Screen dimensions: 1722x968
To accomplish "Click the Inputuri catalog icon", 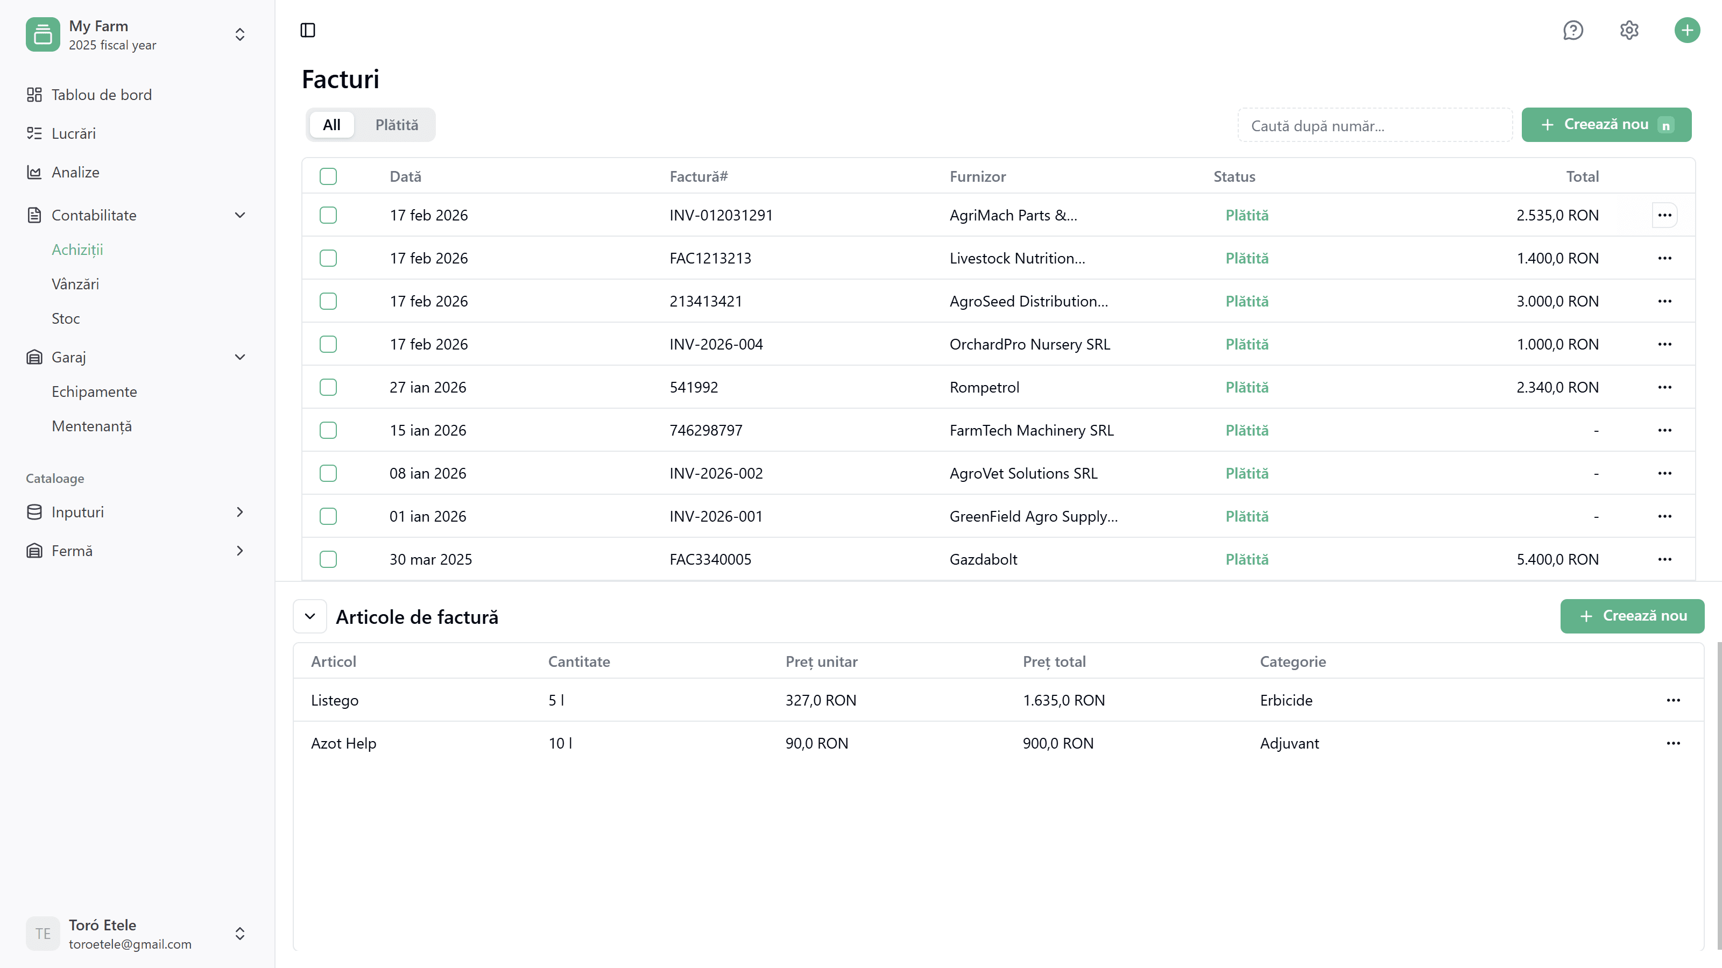I will 34,512.
